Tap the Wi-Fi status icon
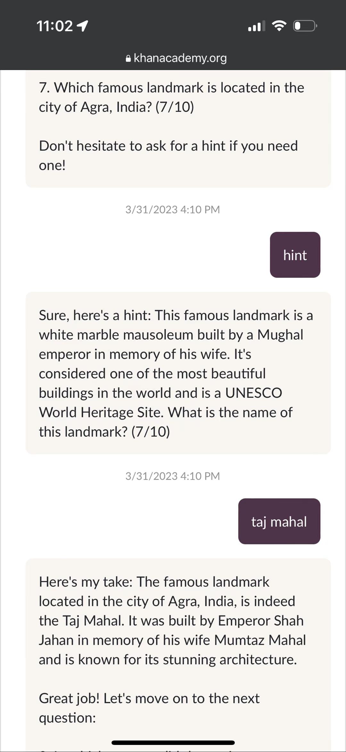 click(279, 26)
